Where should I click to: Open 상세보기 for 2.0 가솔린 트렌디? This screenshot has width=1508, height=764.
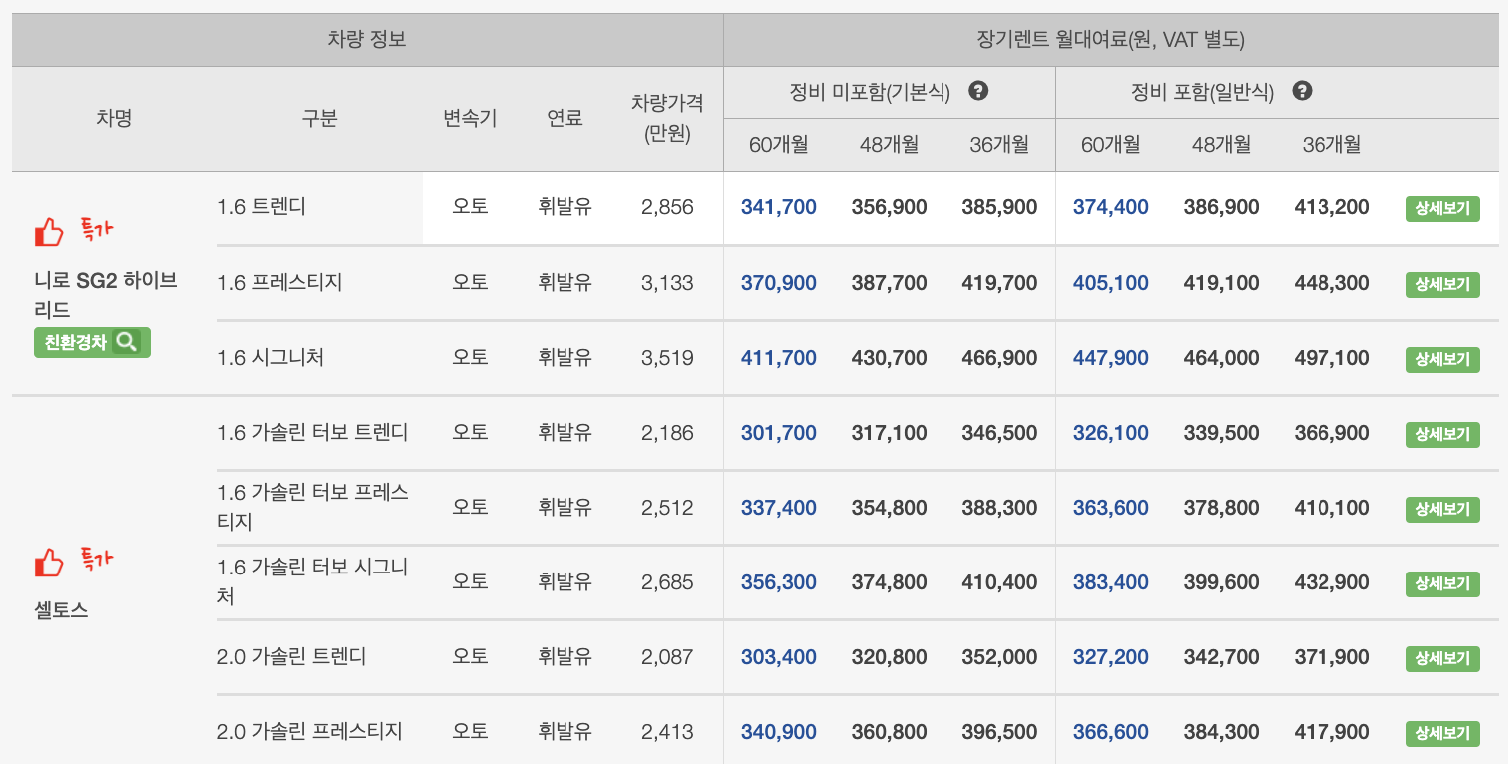(1442, 658)
